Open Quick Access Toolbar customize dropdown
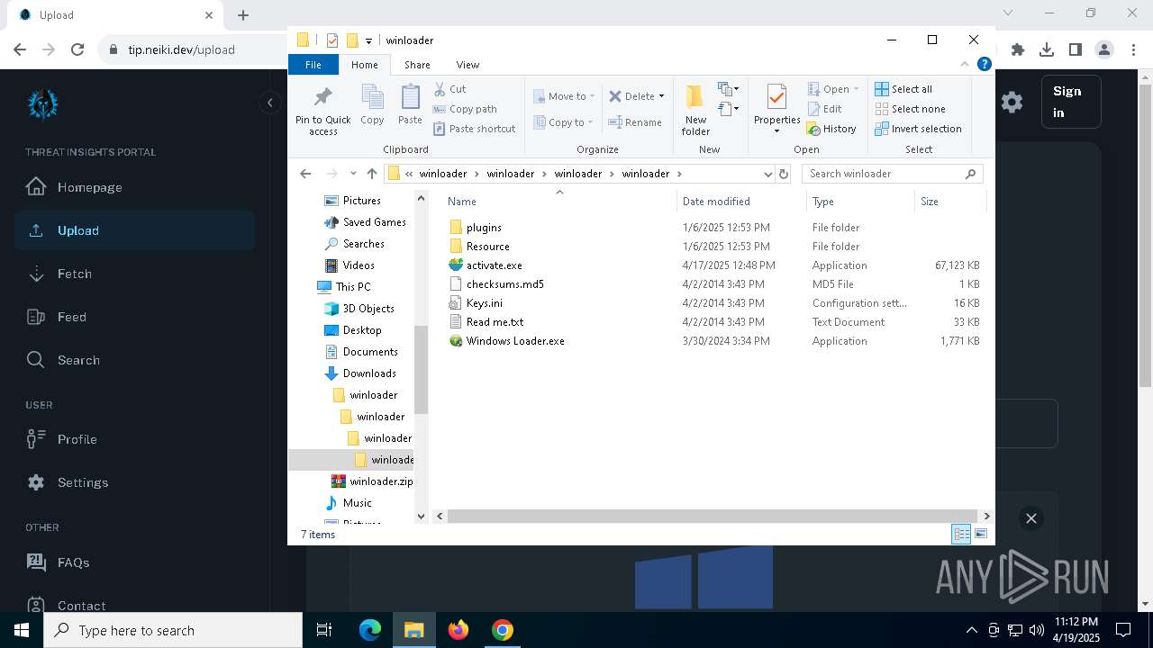The width and height of the screenshot is (1153, 648). pyautogui.click(x=368, y=40)
